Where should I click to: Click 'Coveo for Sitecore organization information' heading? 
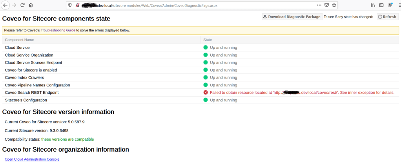pyautogui.click(x=66, y=149)
